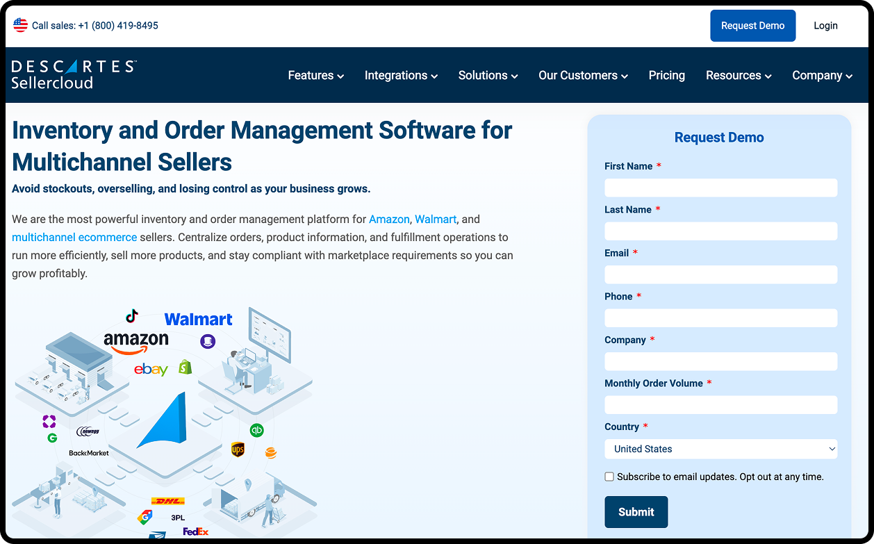Focus the Company field
The width and height of the screenshot is (874, 544).
pos(720,361)
